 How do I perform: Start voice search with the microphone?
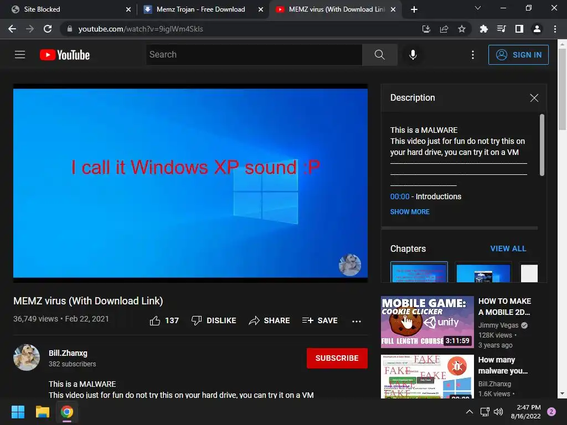click(x=413, y=55)
